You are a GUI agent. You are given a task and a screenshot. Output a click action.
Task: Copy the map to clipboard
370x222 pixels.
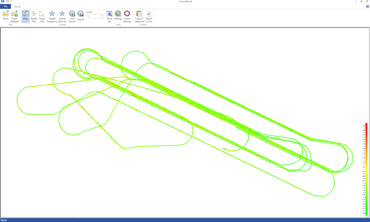pyautogui.click(x=139, y=16)
